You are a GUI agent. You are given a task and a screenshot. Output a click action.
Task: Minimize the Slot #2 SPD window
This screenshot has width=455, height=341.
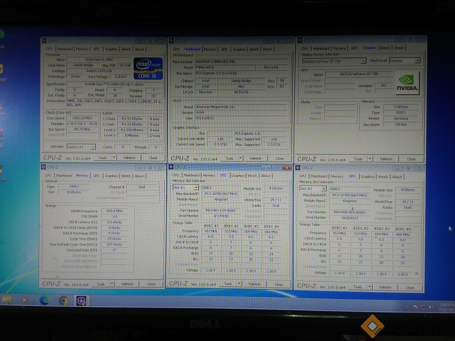(x=398, y=169)
